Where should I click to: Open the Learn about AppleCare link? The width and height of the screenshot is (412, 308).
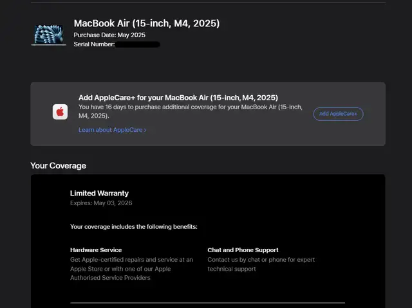tap(112, 130)
